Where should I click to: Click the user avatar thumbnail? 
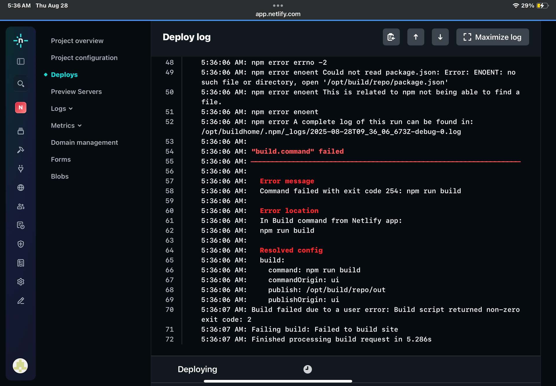pos(20,366)
